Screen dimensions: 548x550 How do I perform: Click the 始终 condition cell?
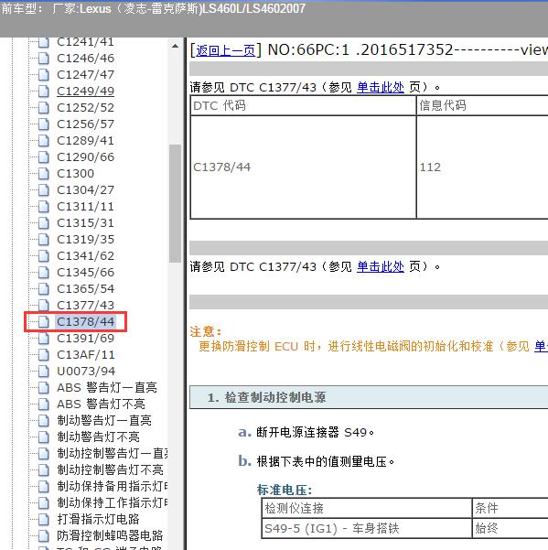pyautogui.click(x=510, y=528)
